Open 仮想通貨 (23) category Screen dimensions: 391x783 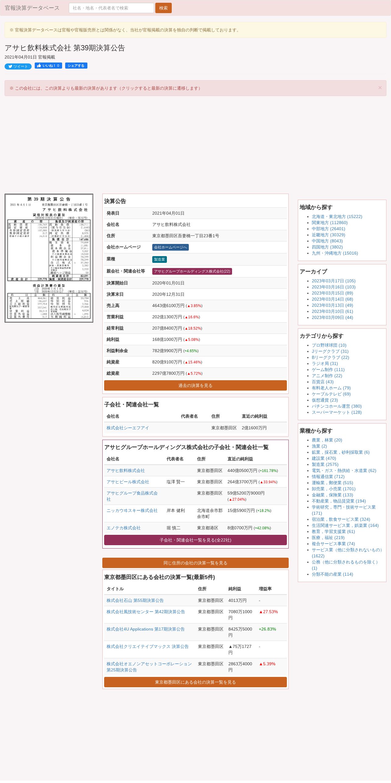pos(325,400)
